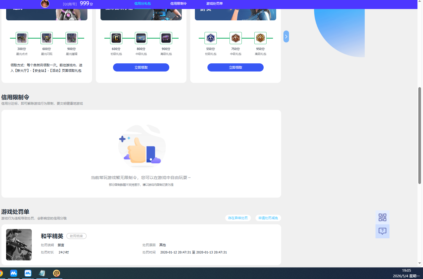Click the page vertical scrollbar thumb
This screenshot has height=279, width=423.
pyautogui.click(x=420, y=135)
